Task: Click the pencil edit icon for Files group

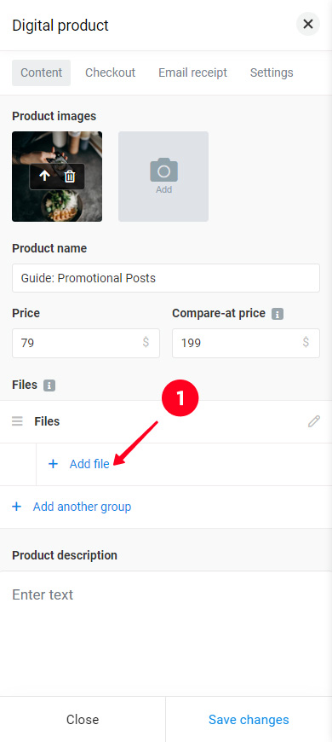Action: point(314,421)
